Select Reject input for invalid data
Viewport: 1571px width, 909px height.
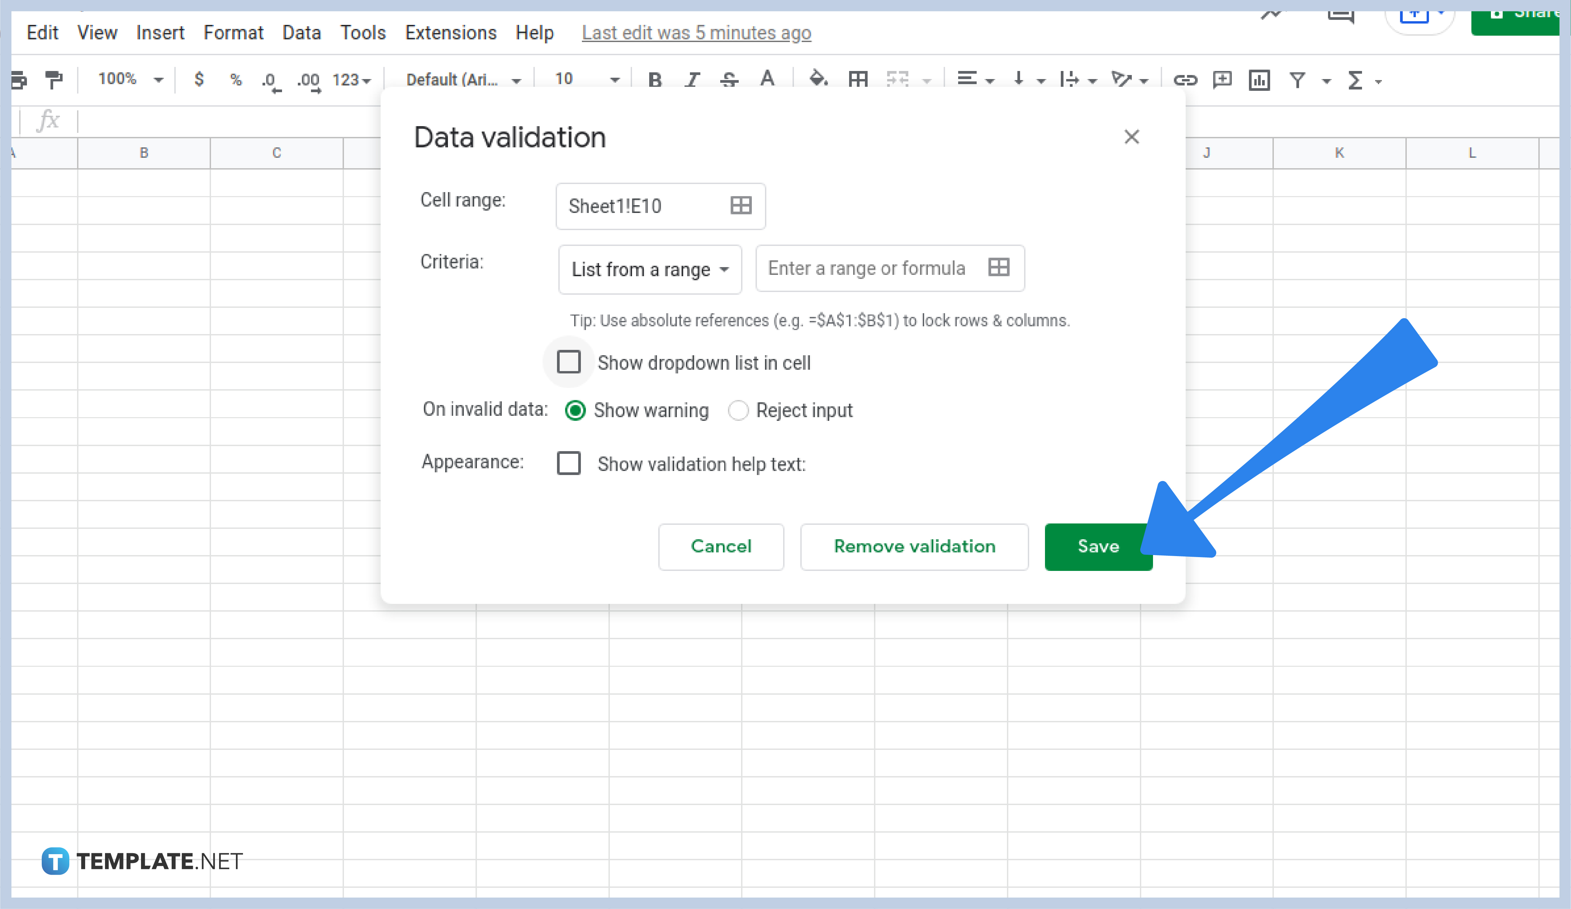pos(739,410)
